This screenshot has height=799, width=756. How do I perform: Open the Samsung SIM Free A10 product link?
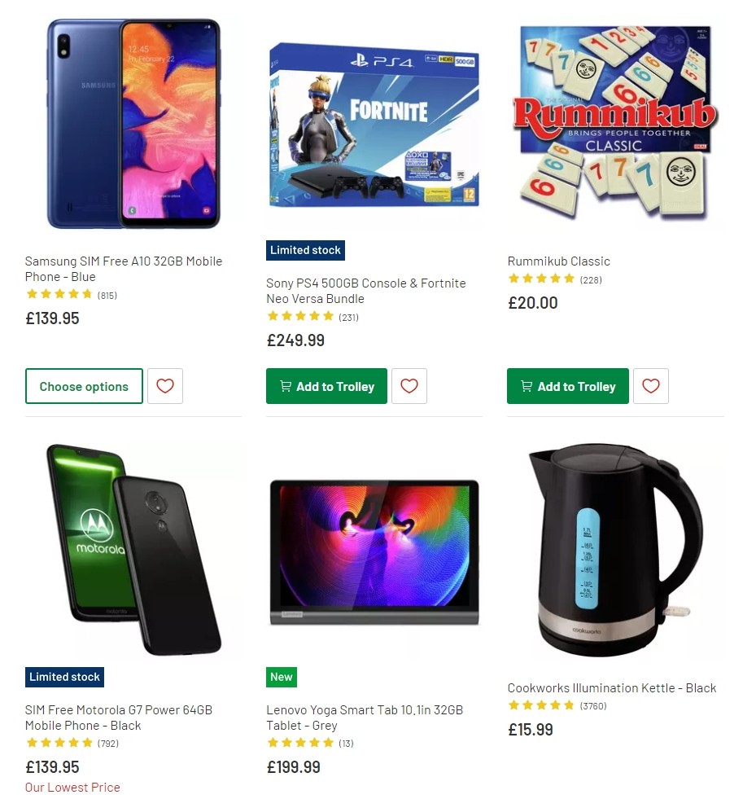click(x=122, y=269)
